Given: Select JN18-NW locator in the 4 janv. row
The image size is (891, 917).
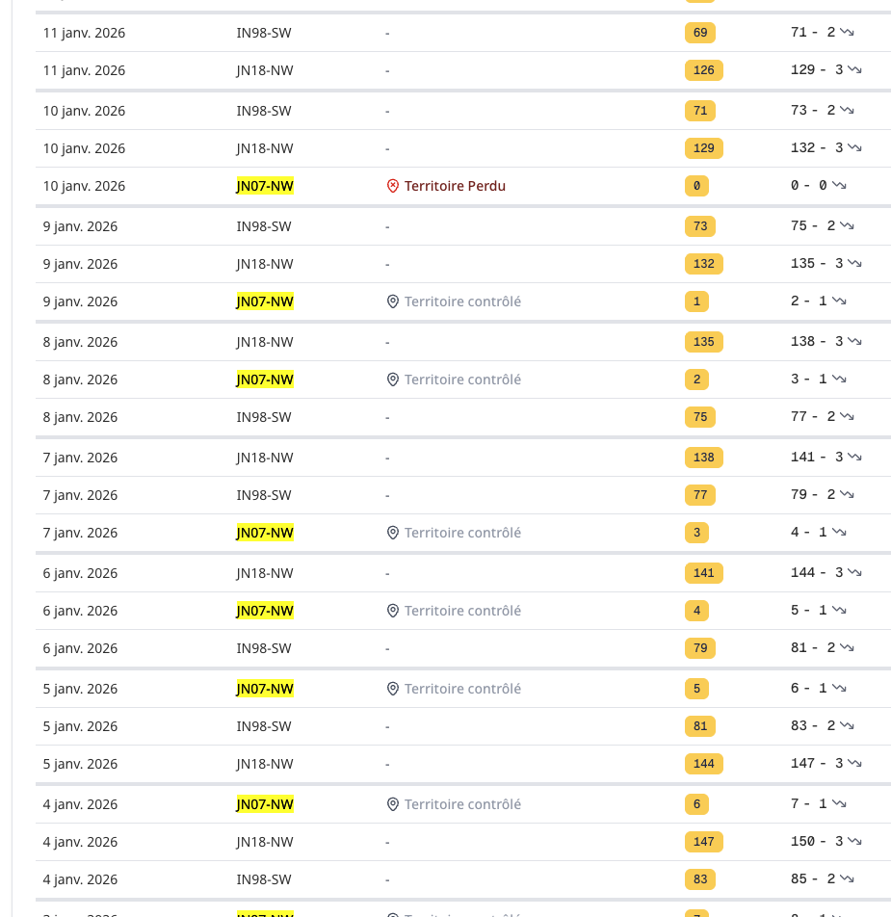Looking at the screenshot, I should coord(265,842).
